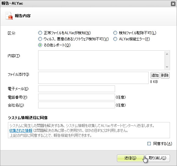Click inside the 内容(T) text area
The image size is (177, 166).
point(101,60)
